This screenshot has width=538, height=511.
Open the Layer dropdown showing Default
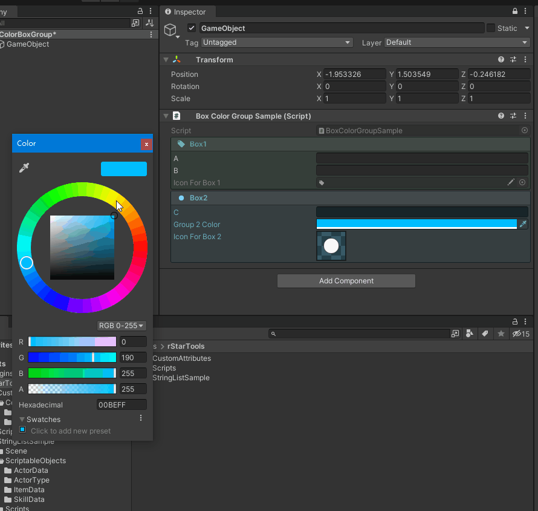[x=457, y=42]
